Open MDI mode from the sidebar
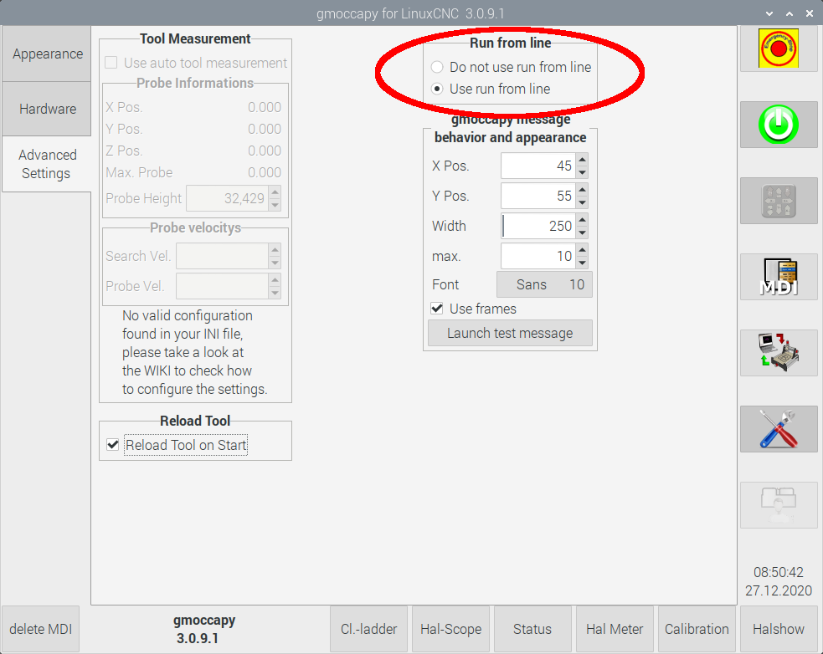 click(779, 278)
